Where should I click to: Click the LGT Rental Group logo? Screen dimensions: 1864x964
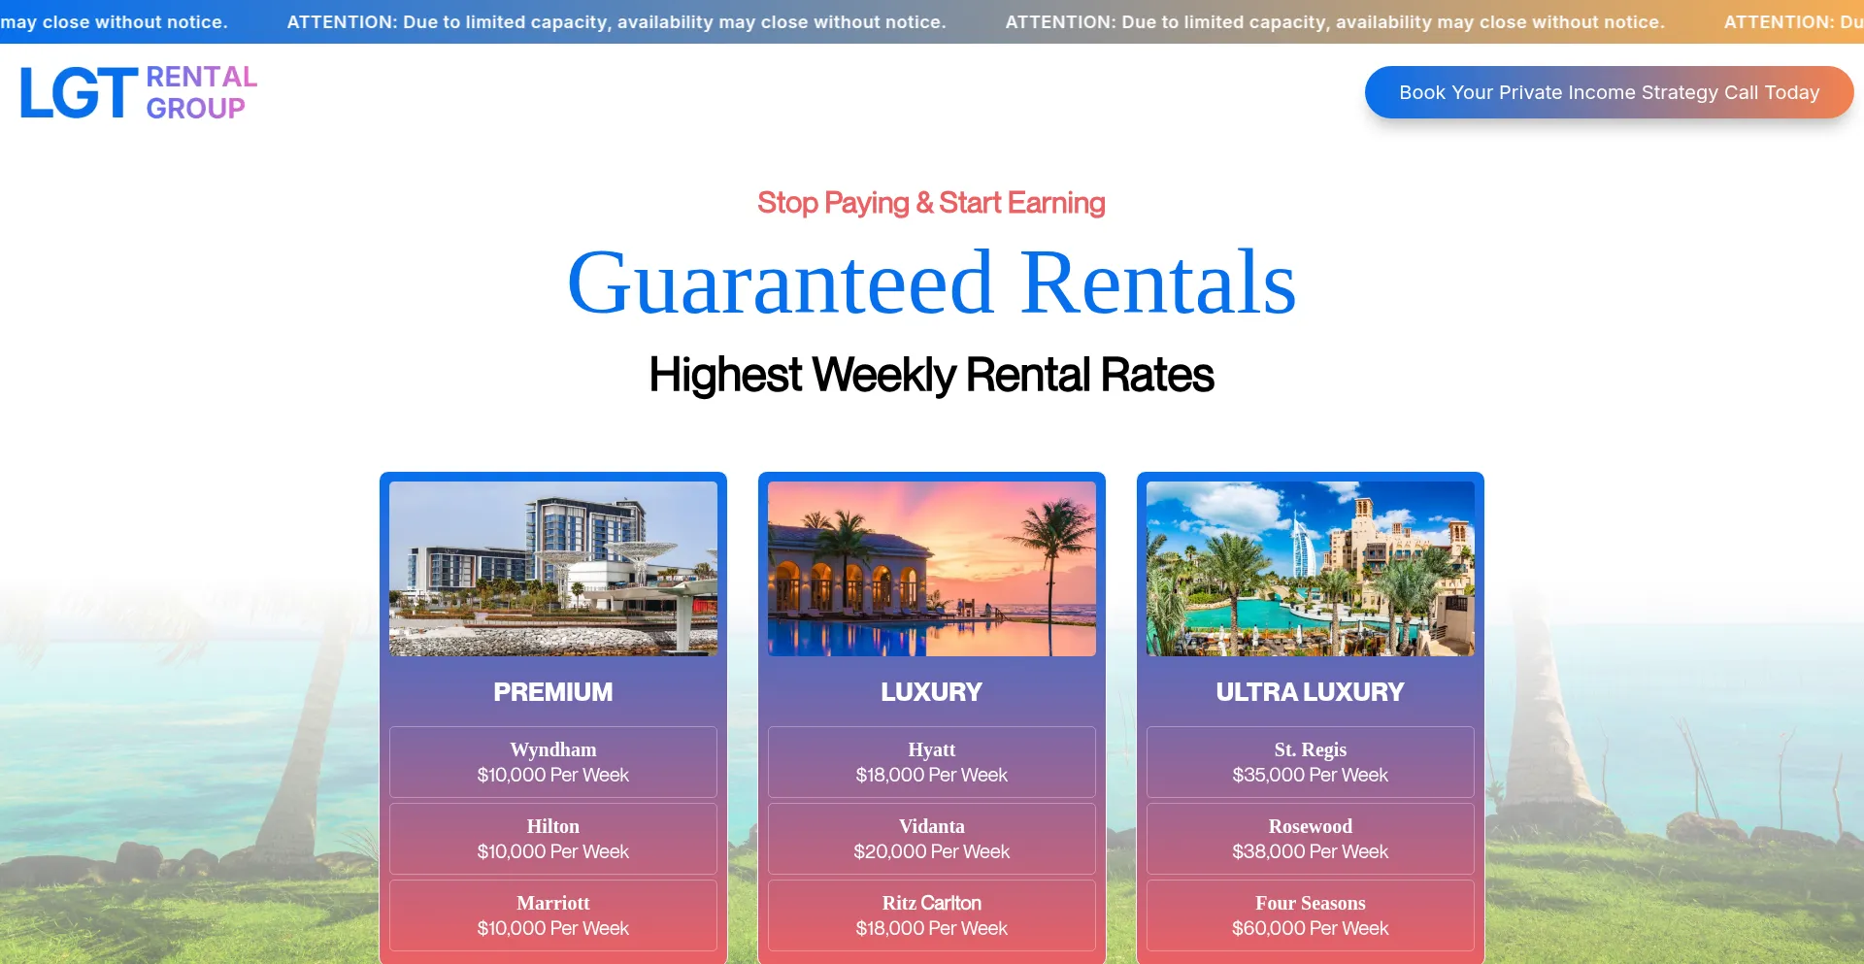[x=139, y=92]
